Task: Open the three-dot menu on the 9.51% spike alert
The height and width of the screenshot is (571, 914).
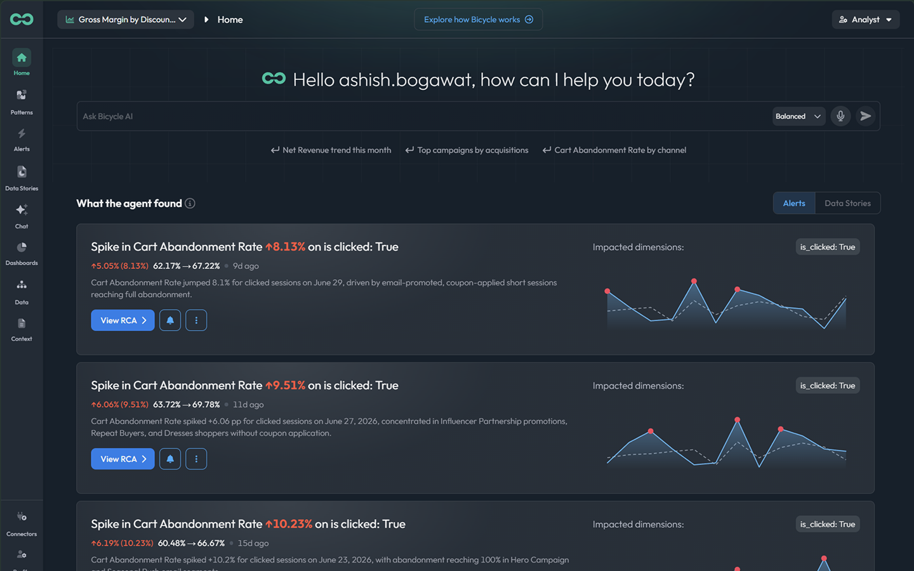Action: (196, 459)
